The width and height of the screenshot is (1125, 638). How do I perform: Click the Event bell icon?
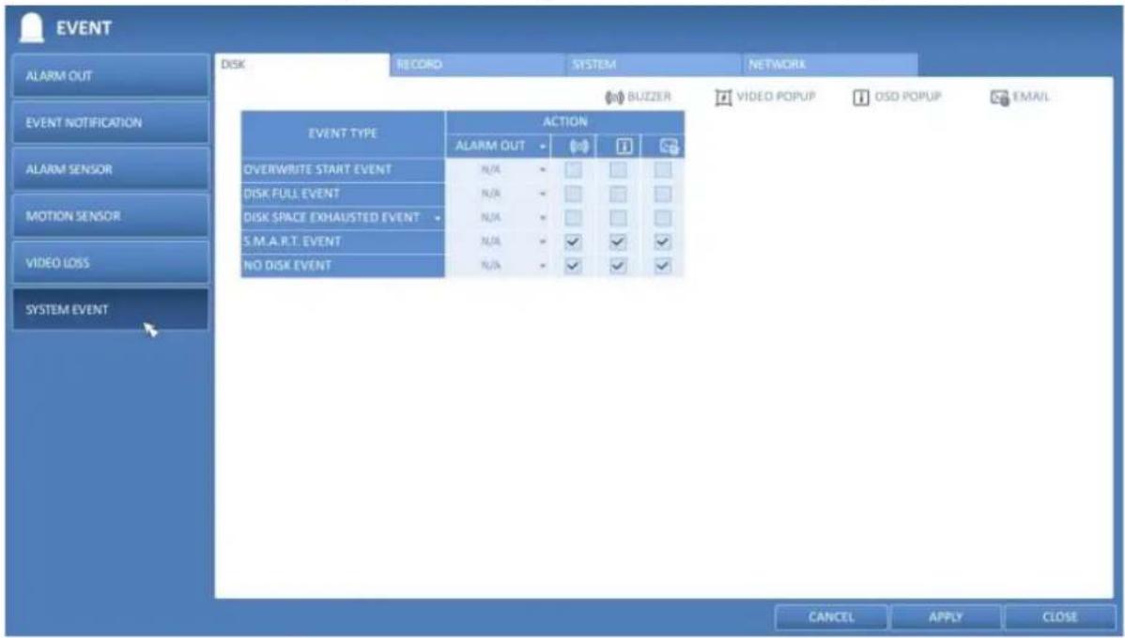pos(31,28)
